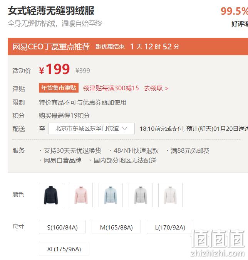Select size S(160/84A)
The height and width of the screenshot is (260, 248).
[x=62, y=227]
